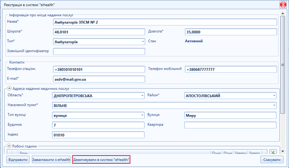
Task: Open the Область dropdown
Action: click(98, 96)
